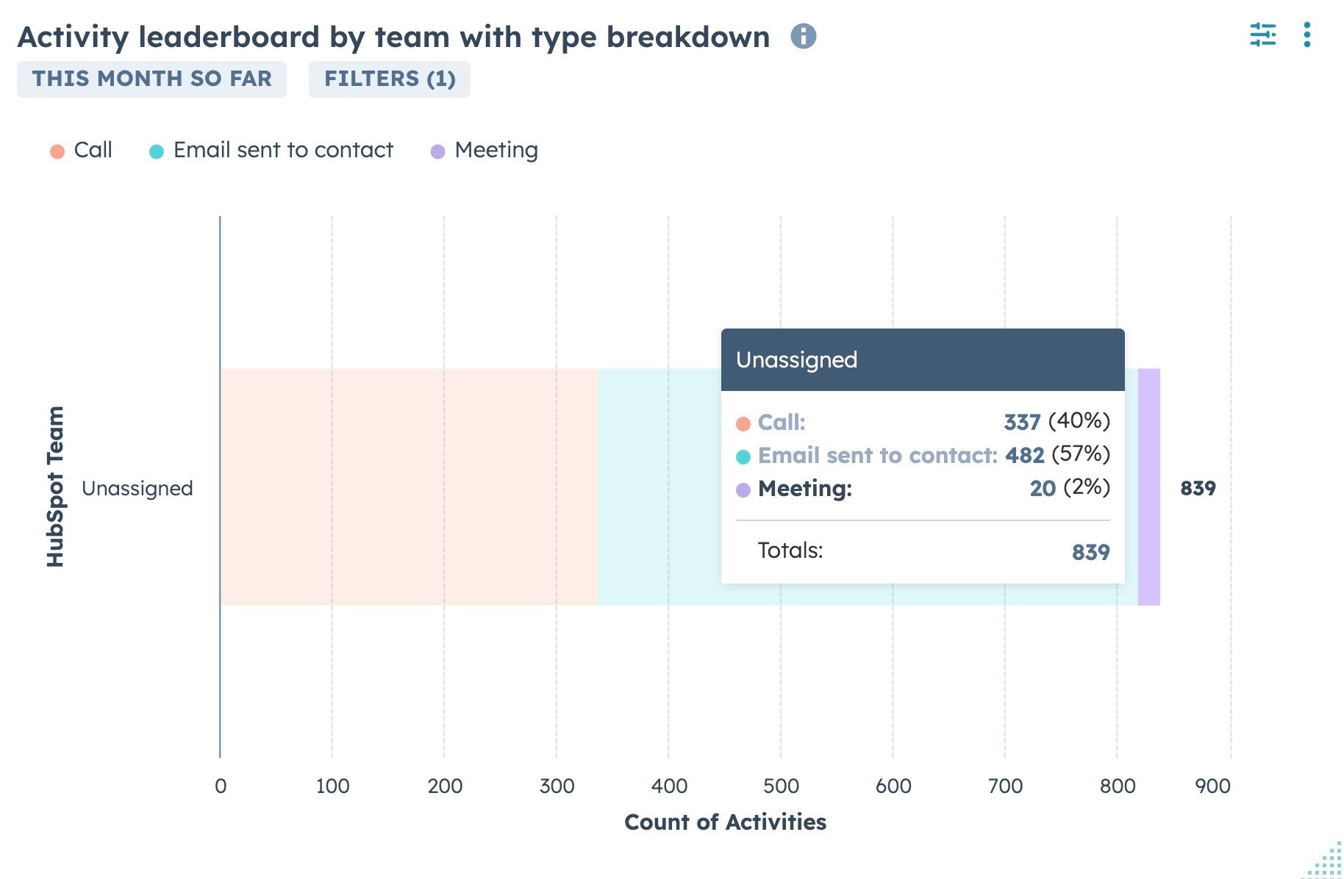Viewport: 1344px width, 879px height.
Task: Select the pink Call bar segment
Action: (409, 487)
